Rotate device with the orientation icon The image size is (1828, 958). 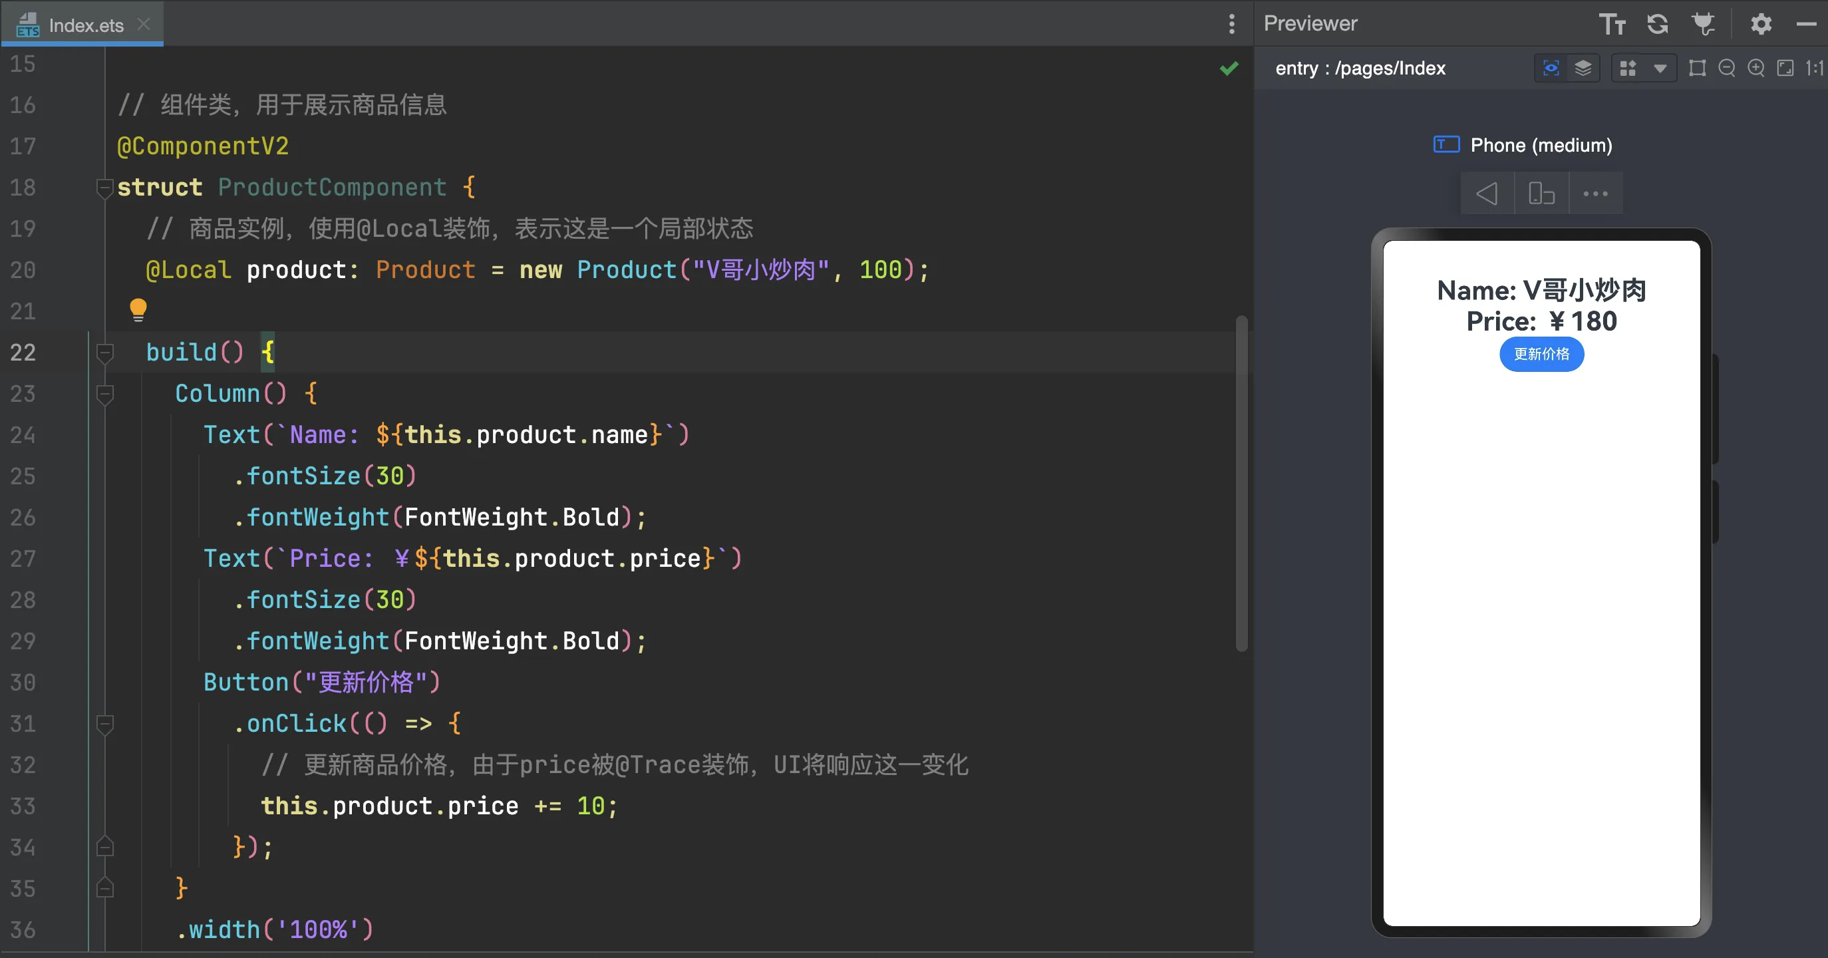(1541, 194)
